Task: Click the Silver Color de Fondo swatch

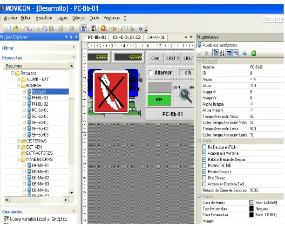Action: click(x=251, y=203)
